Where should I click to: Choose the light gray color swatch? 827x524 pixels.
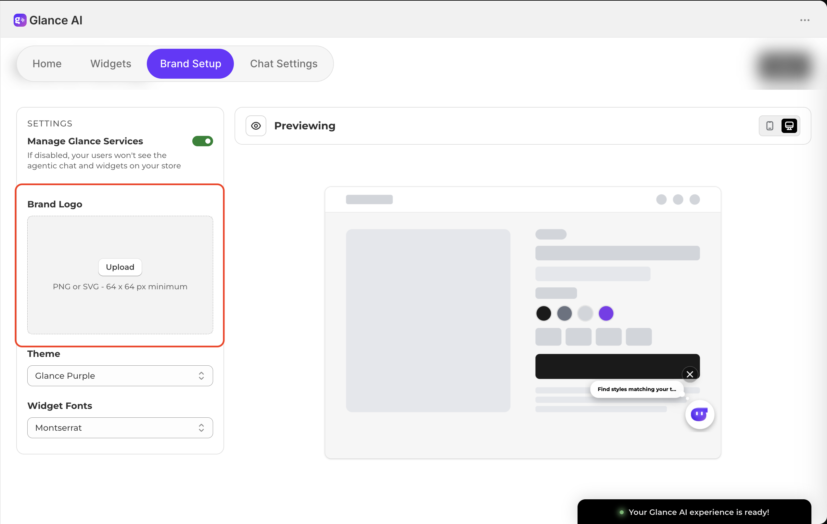tap(585, 313)
